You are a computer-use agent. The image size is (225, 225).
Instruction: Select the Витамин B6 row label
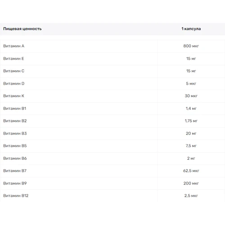point(15,158)
